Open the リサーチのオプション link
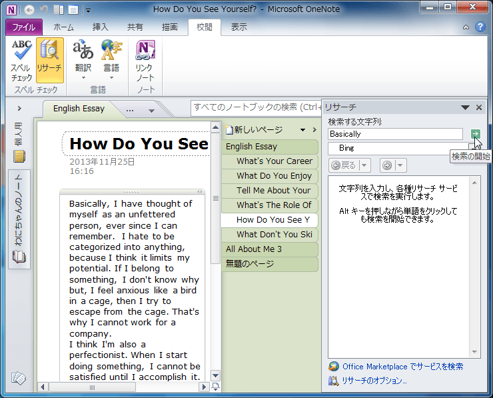This screenshot has width=493, height=398. [374, 381]
